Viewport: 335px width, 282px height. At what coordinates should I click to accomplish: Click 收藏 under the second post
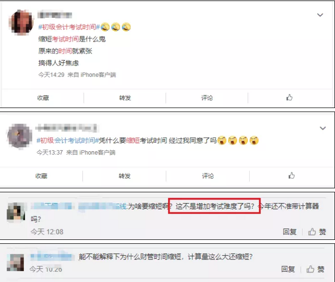point(41,176)
